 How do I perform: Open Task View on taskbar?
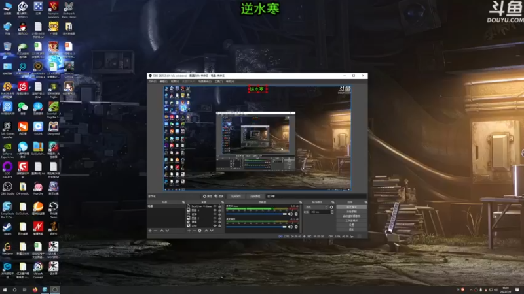click(24, 289)
